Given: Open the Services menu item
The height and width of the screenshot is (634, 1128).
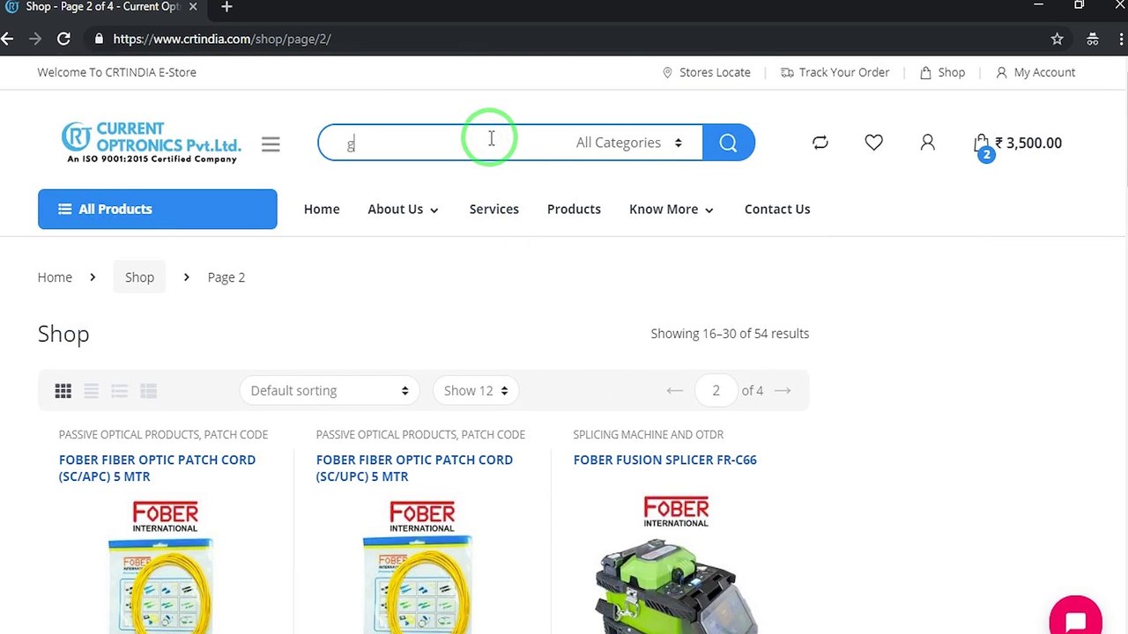Looking at the screenshot, I should click(494, 210).
